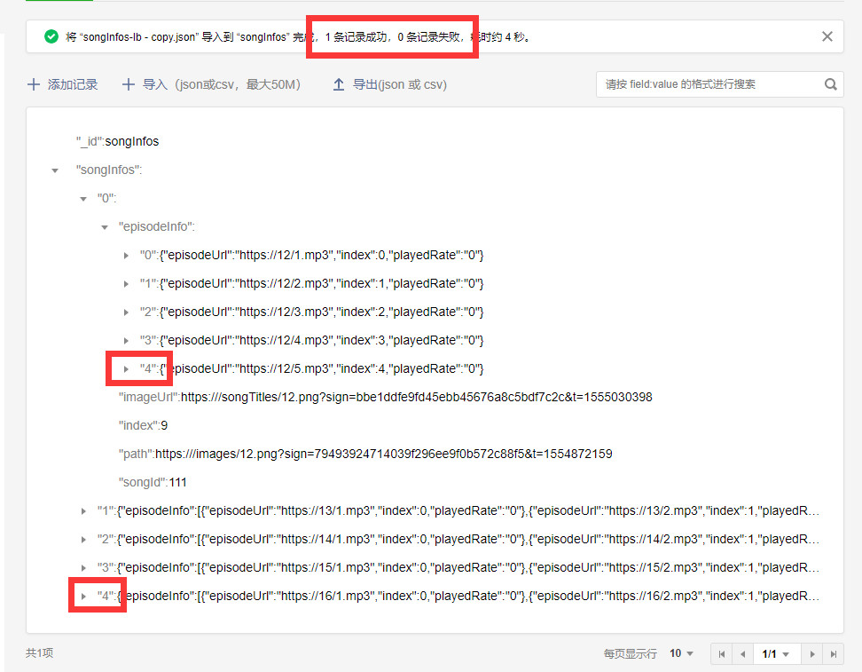This screenshot has height=672, width=862.
Task: Open 添加记录 to add a record
Action: tap(73, 84)
